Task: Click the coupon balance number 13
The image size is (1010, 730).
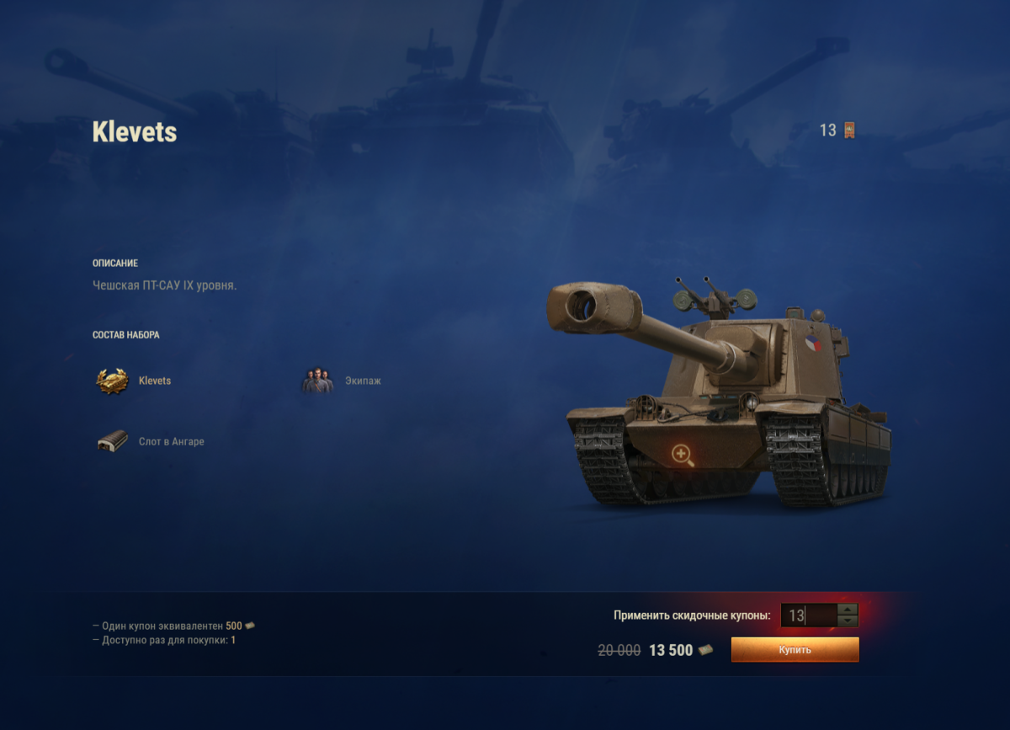Action: [x=828, y=131]
